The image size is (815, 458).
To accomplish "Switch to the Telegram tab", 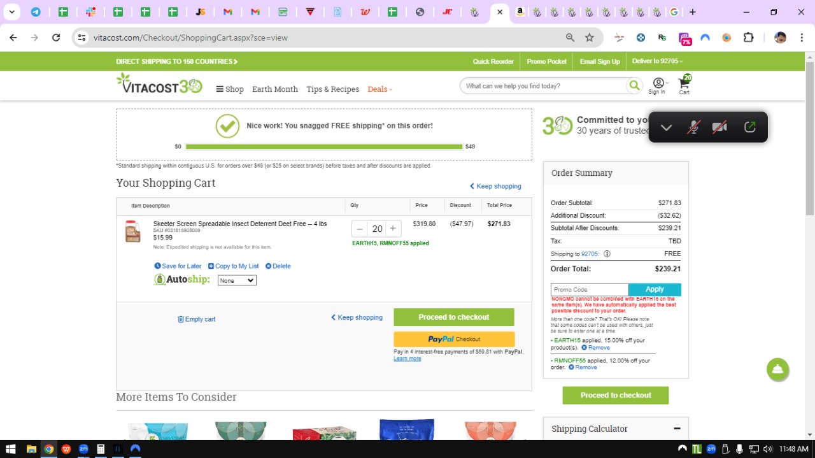I will 36,12.
